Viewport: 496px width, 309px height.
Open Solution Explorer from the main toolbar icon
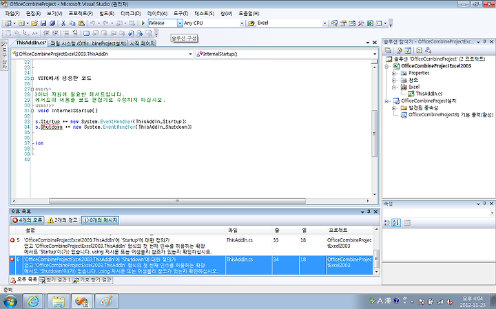coord(334,23)
